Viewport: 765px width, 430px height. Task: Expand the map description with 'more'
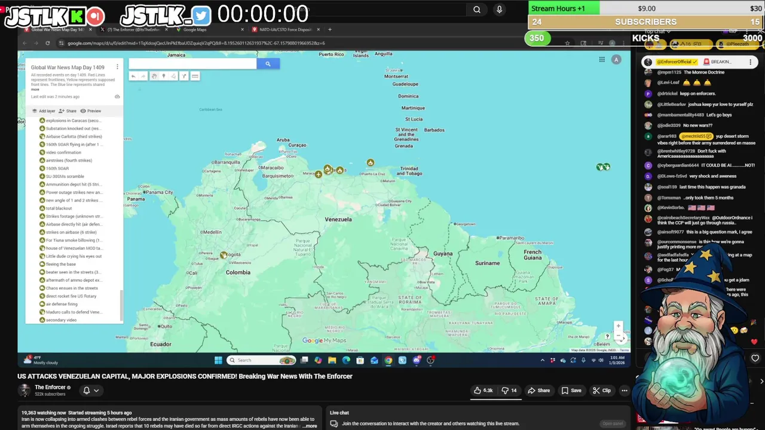35,90
